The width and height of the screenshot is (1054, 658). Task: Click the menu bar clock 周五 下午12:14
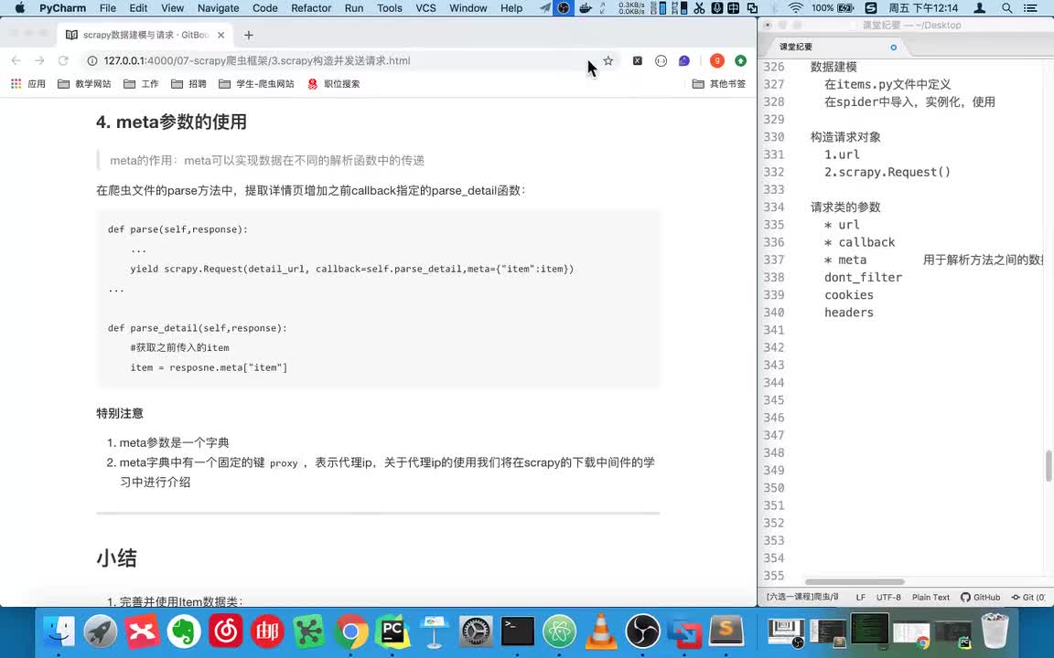[923, 8]
